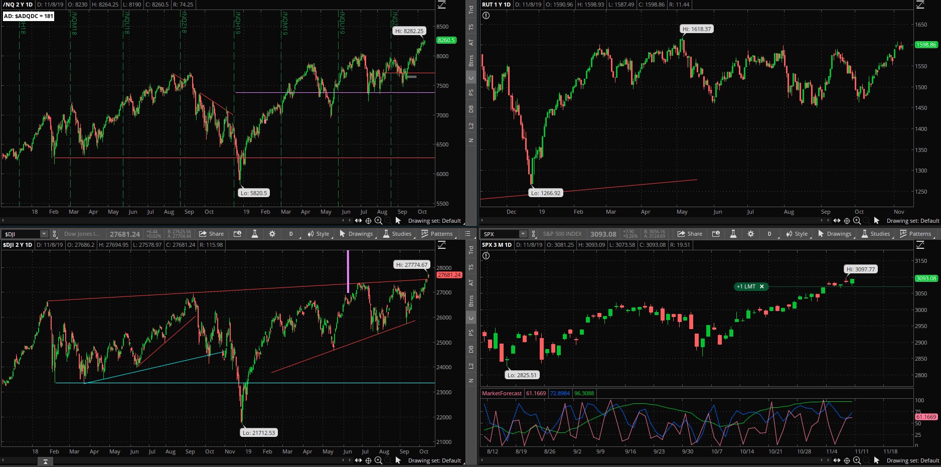941x467 pixels.
Task: Select pointer tool under SPX chart
Action: pyautogui.click(x=877, y=460)
